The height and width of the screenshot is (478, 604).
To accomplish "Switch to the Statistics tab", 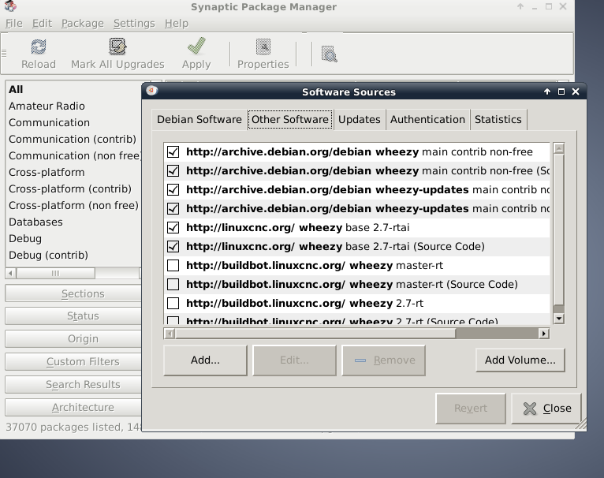I will pos(498,120).
